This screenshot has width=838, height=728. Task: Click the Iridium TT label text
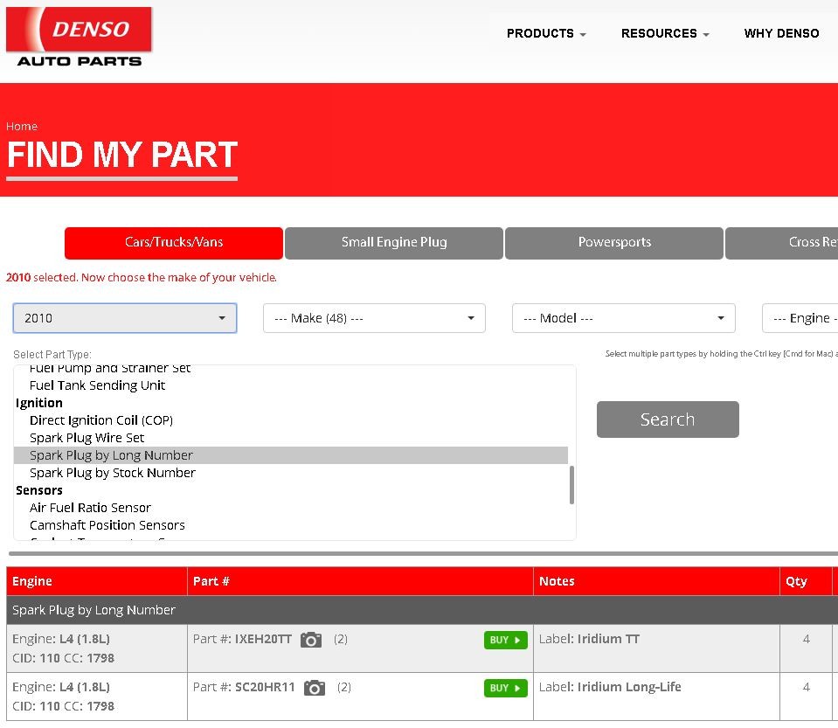pyautogui.click(x=608, y=639)
